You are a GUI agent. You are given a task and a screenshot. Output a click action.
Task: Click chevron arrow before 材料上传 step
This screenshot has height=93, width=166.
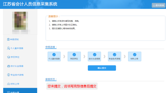click(x=125, y=57)
